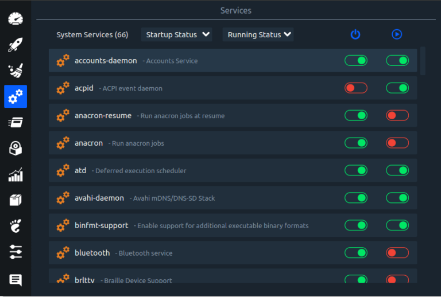The height and width of the screenshot is (297, 441).
Task: Open the Settings sliders icon in sidebar
Action: pos(16,252)
